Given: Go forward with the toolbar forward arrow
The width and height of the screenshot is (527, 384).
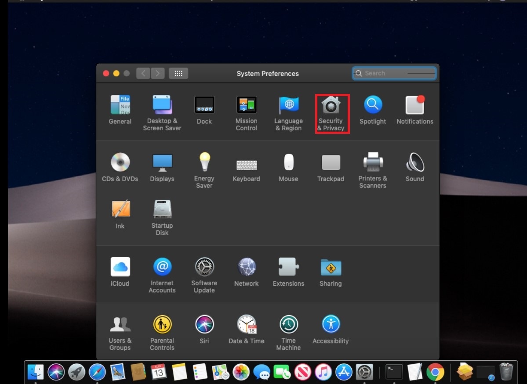Looking at the screenshot, I should tap(158, 73).
